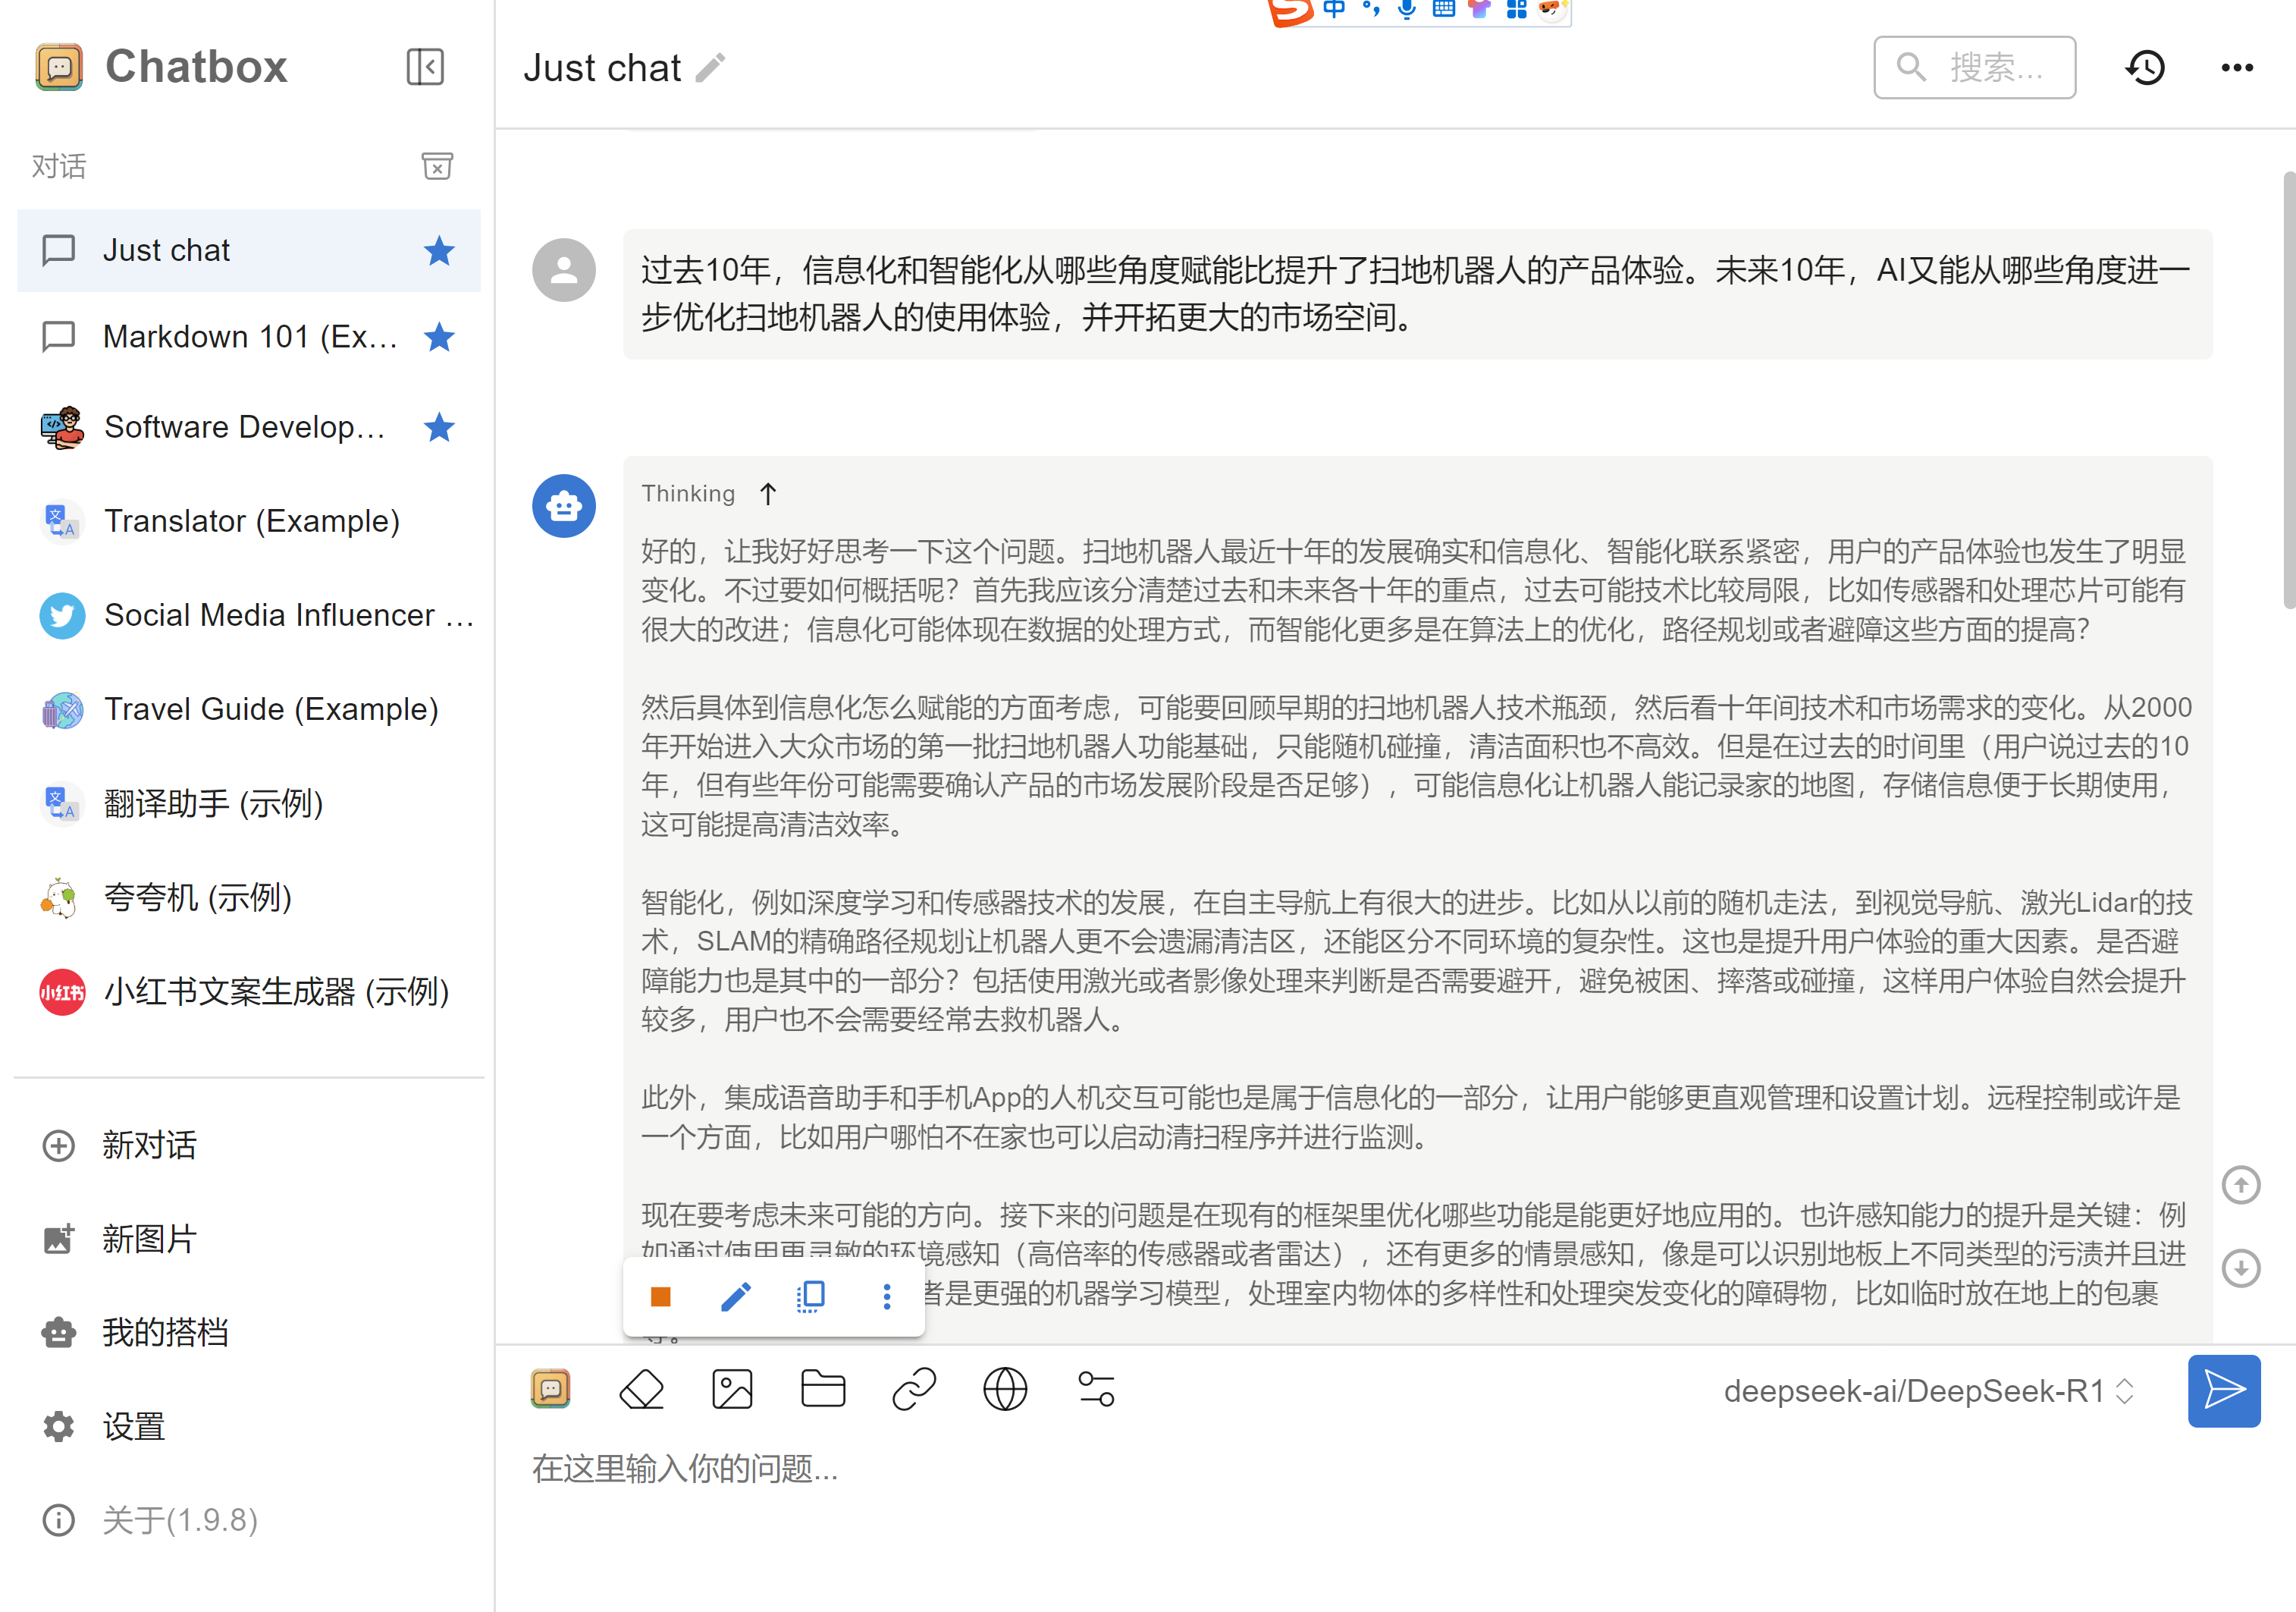
Task: Open the deepseek-ai/DeepSeek-R1 model selector
Action: 1928,1390
